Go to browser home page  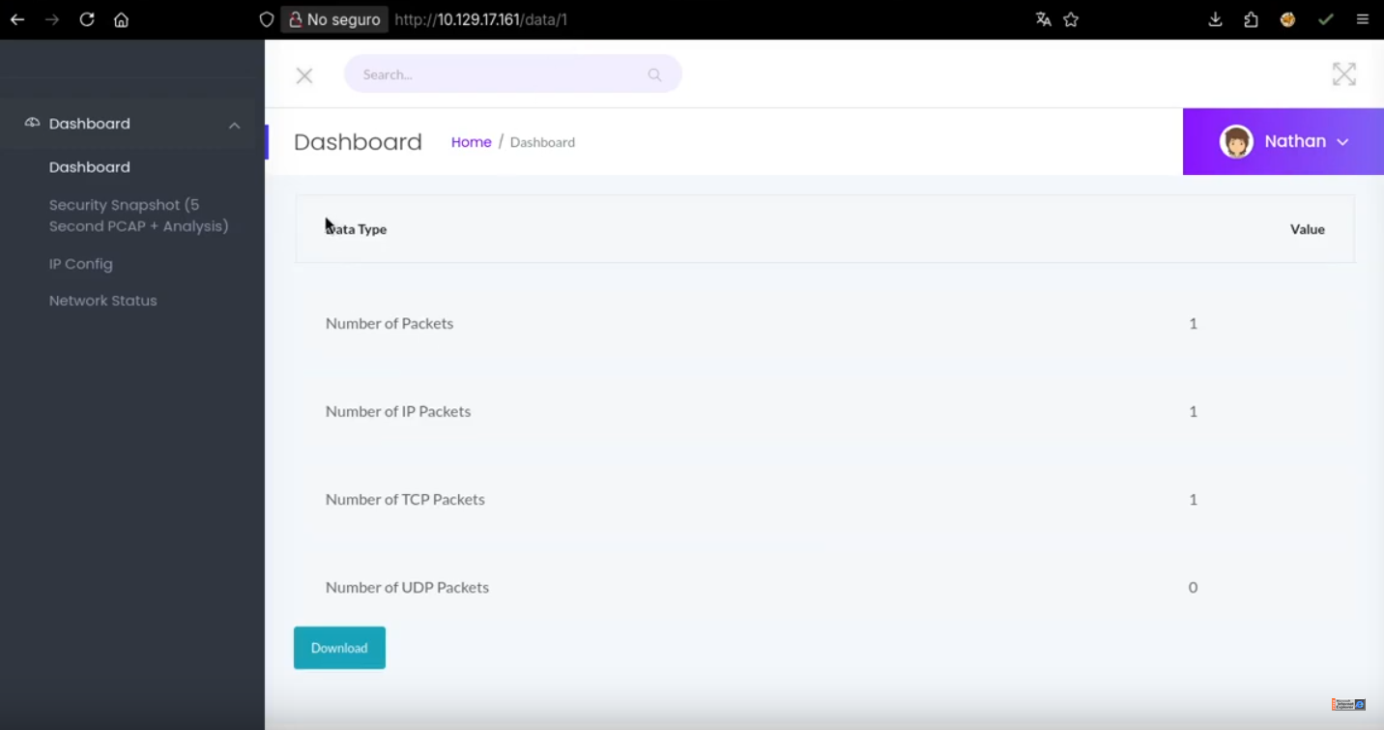(x=121, y=19)
